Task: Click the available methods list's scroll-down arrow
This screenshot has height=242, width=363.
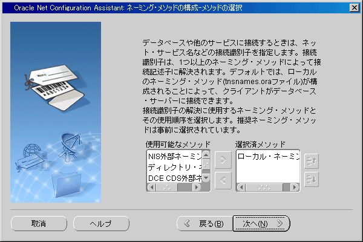Action: tap(206, 178)
